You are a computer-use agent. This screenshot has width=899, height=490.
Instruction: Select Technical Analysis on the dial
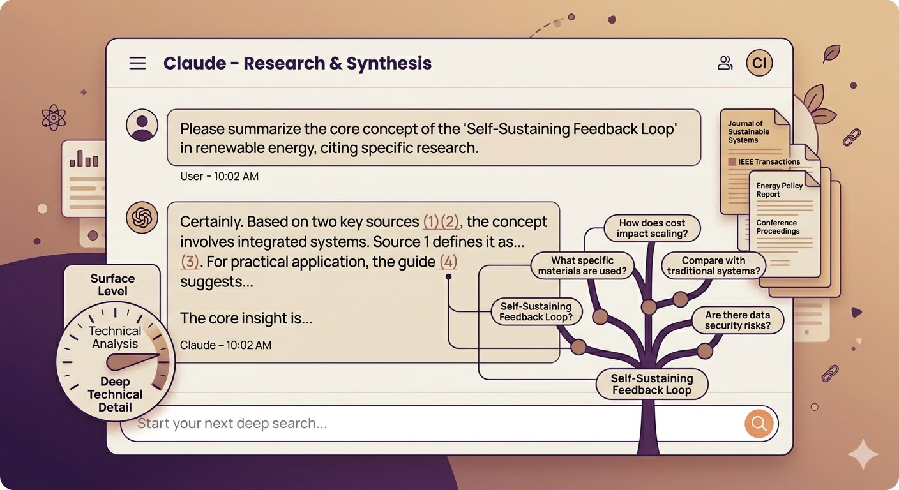pyautogui.click(x=114, y=337)
